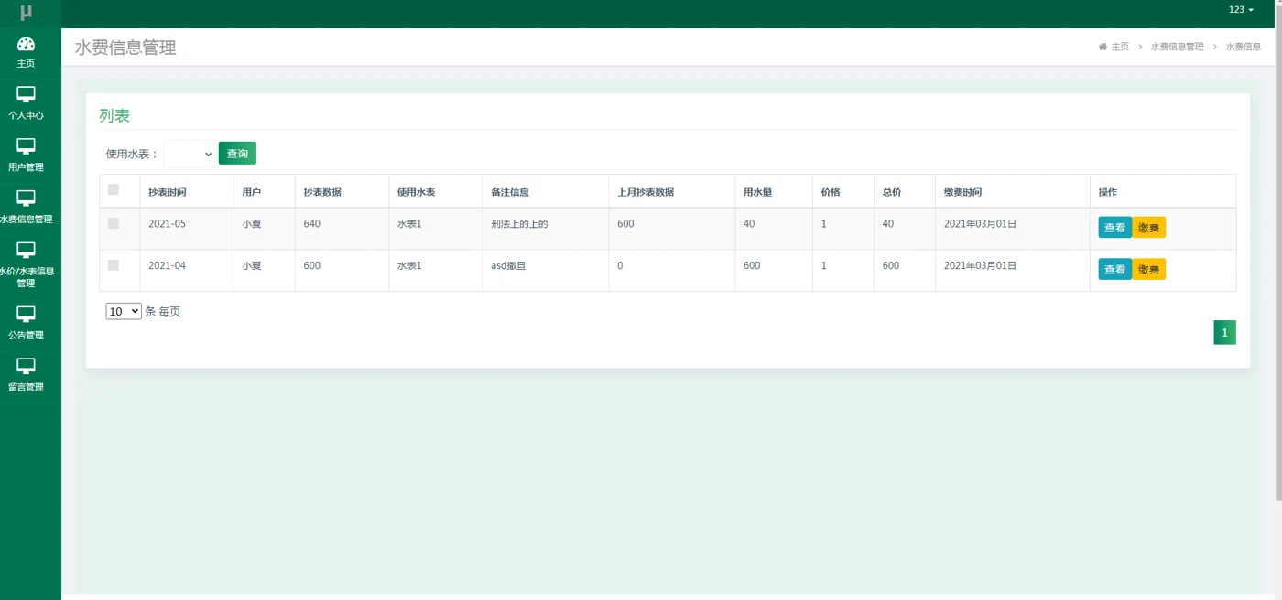Go to 主页 breadcrumb link
Screen dimensions: 1282x600
click(1120, 47)
